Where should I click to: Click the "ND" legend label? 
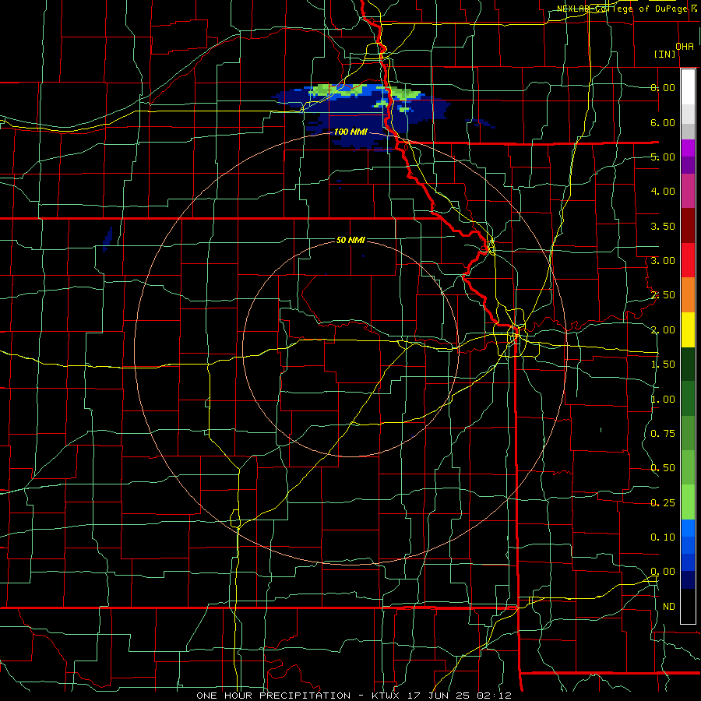669,607
